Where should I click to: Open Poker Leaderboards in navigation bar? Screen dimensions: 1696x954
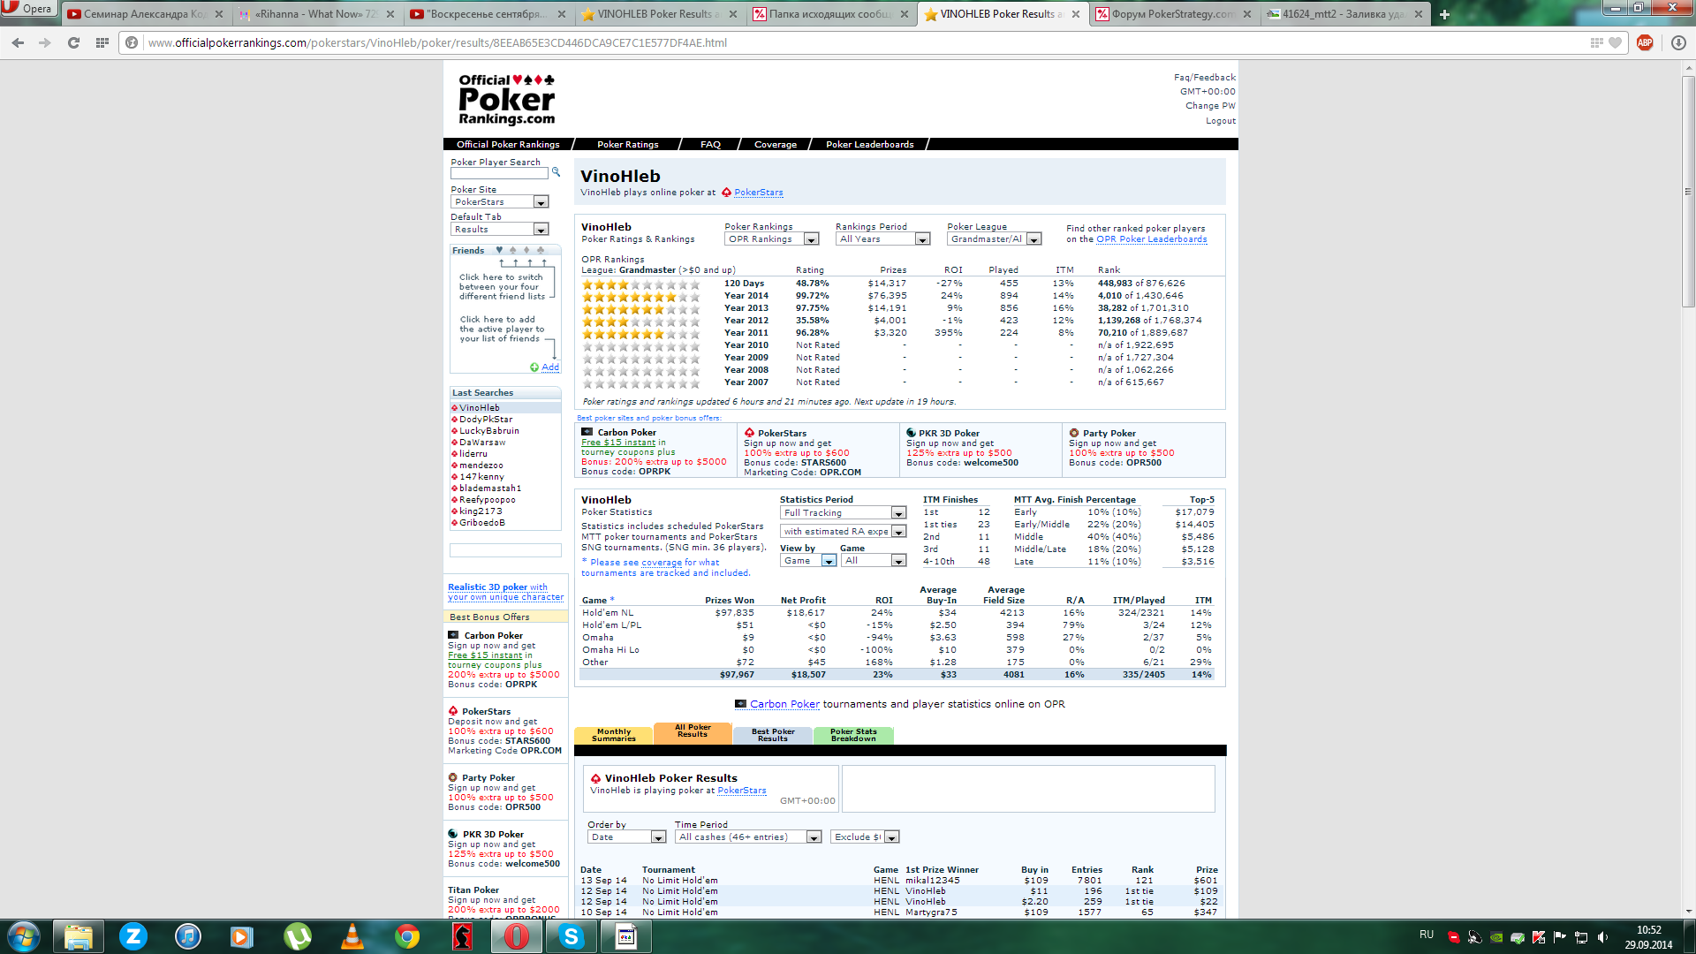(869, 144)
